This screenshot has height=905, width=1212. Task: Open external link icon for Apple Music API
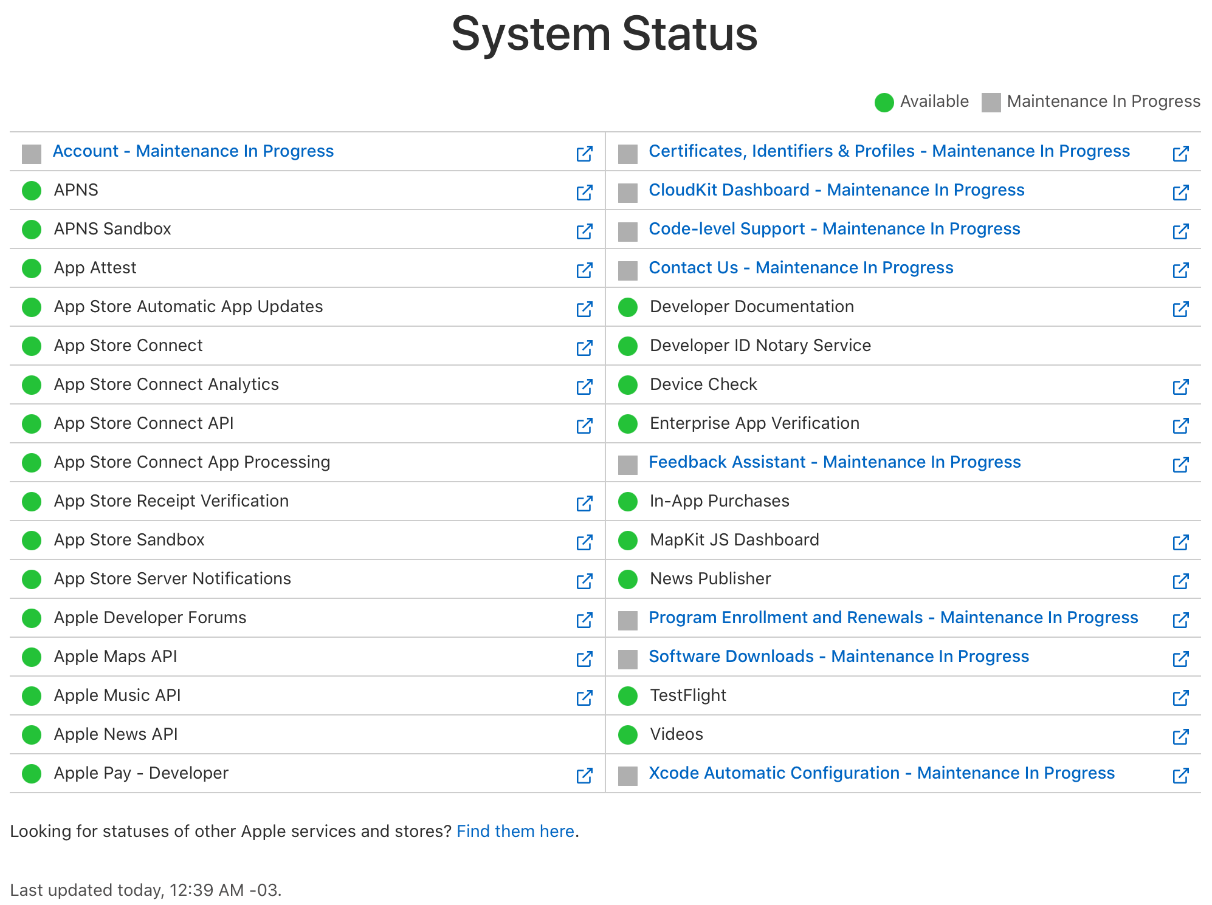click(584, 698)
